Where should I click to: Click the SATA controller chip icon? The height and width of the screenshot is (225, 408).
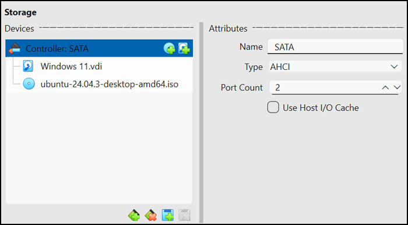[15, 48]
